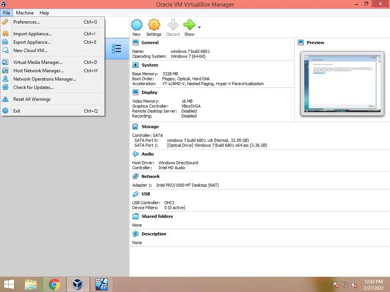
Task: Click the Storage disk icon
Action: (135, 127)
